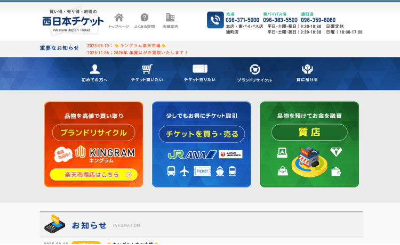Click the お知らせ section heading
This screenshot has height=245, width=400.
(x=89, y=225)
